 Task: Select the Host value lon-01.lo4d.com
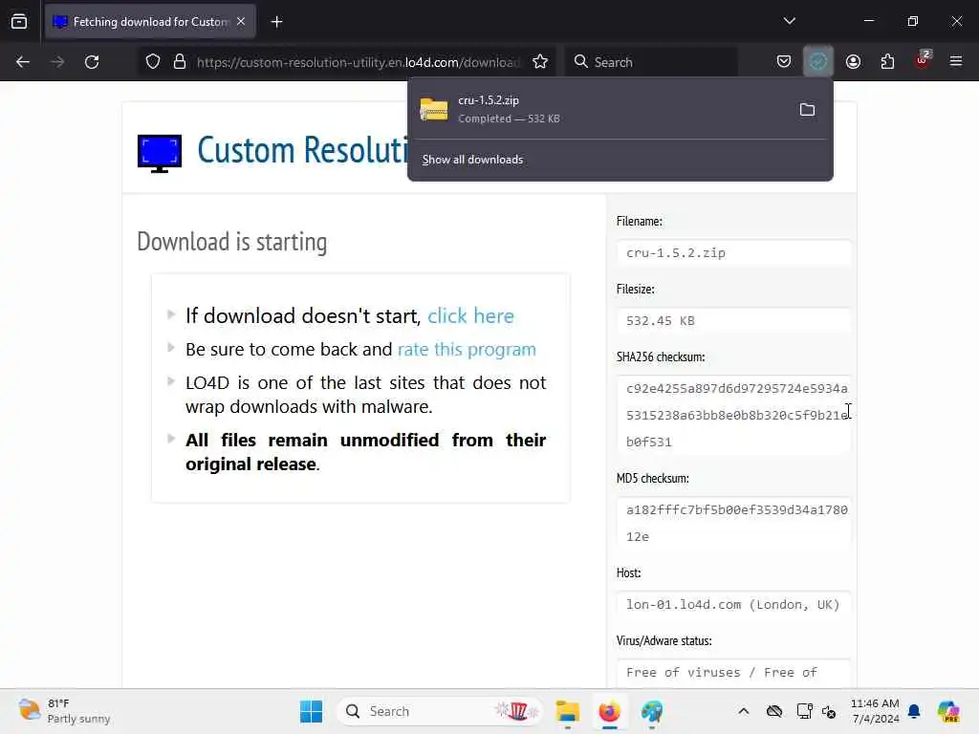click(733, 604)
